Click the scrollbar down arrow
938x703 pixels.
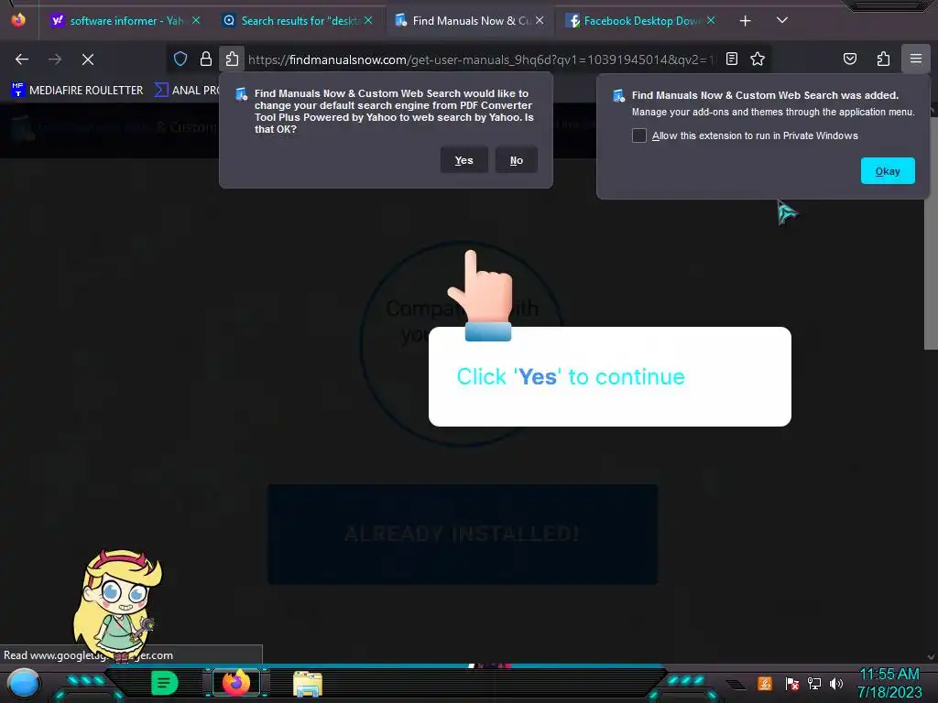931,657
